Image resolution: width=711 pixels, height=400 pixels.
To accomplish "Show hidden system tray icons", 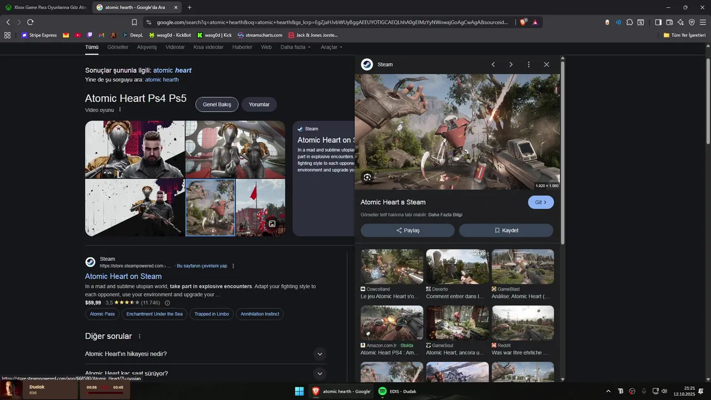I will 608,391.
